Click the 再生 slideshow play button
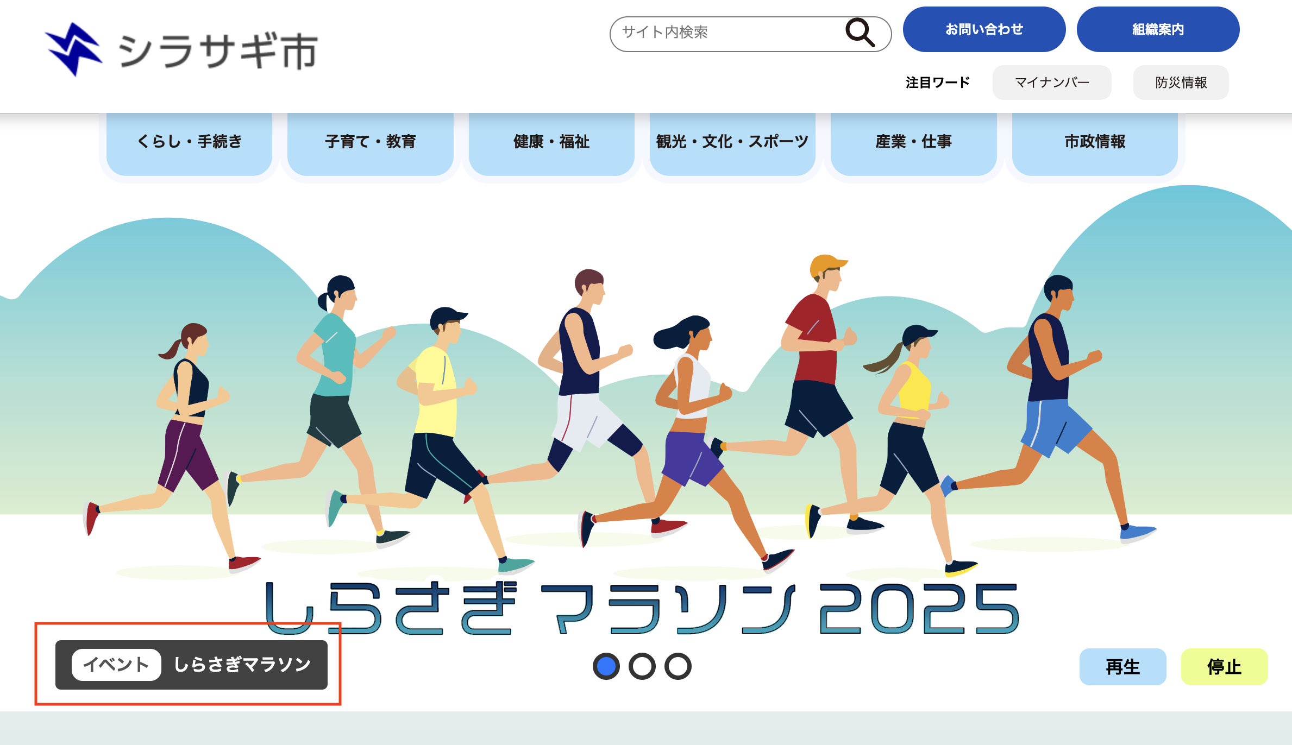This screenshot has height=745, width=1292. tap(1122, 667)
